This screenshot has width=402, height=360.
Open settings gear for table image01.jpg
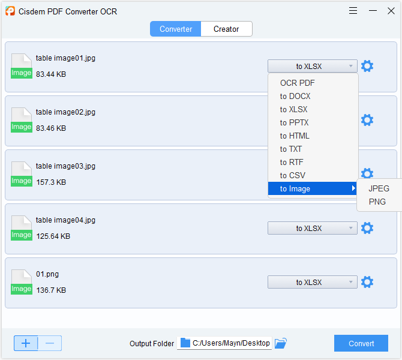[367, 66]
